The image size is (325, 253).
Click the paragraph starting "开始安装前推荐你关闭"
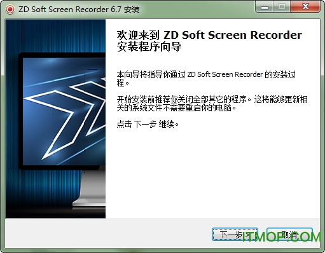click(x=212, y=104)
